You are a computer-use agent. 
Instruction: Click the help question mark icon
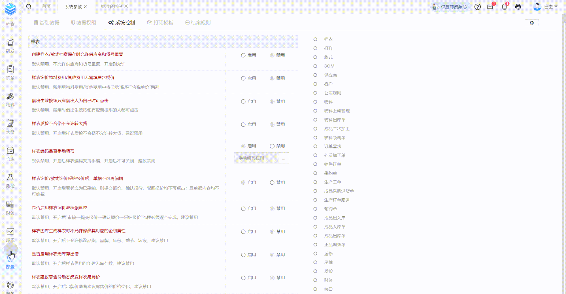coord(478,7)
